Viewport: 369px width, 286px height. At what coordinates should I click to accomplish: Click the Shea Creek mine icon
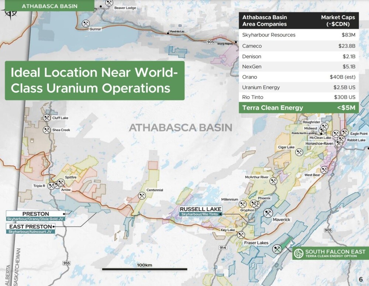46,130
